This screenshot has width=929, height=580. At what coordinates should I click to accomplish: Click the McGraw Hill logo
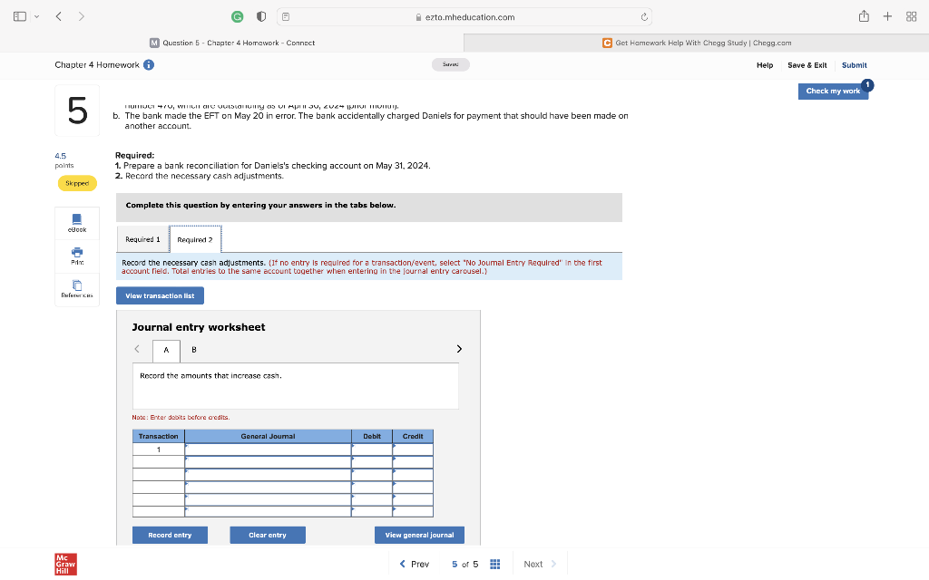coord(64,564)
